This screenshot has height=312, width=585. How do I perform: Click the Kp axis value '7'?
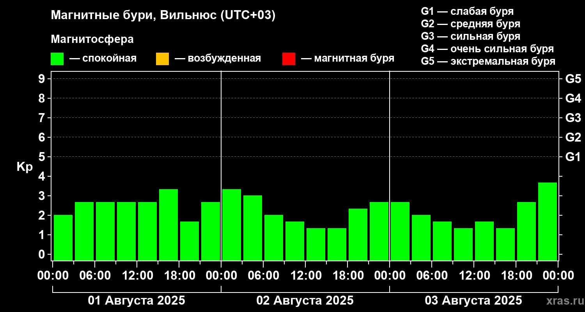tap(43, 118)
